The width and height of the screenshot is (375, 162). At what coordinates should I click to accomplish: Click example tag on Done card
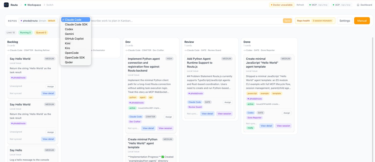click(x=265, y=93)
